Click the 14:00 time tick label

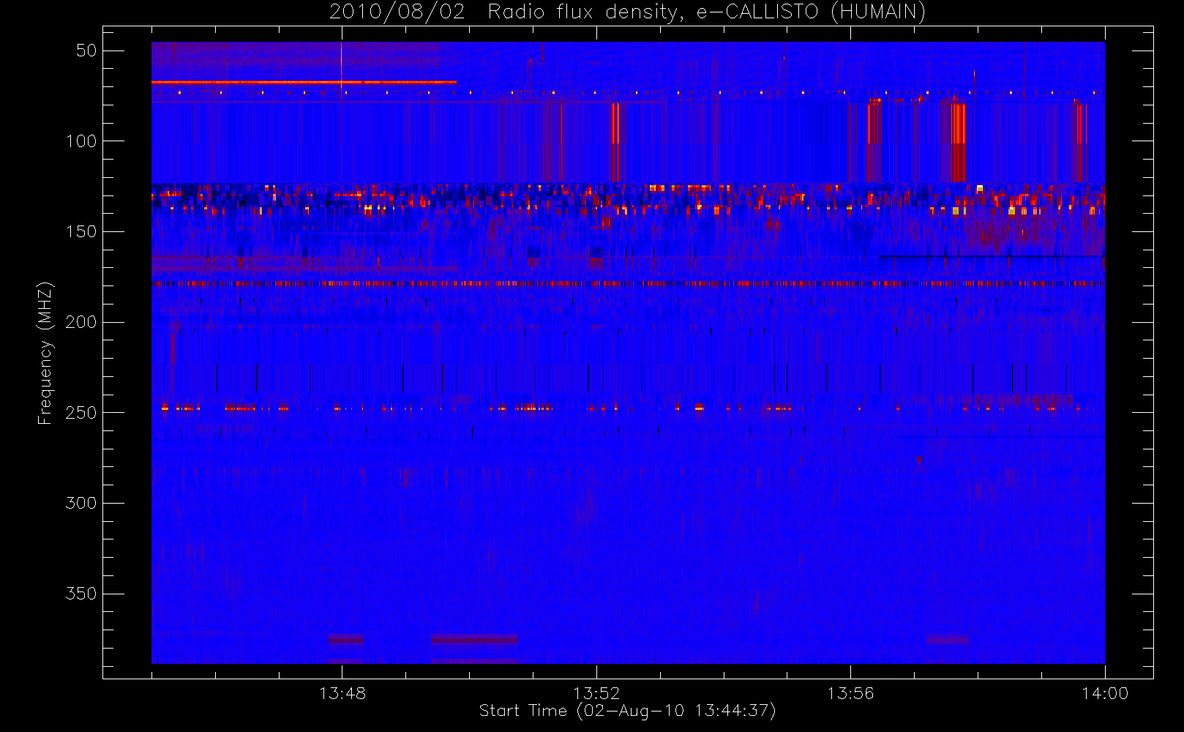pyautogui.click(x=1105, y=693)
